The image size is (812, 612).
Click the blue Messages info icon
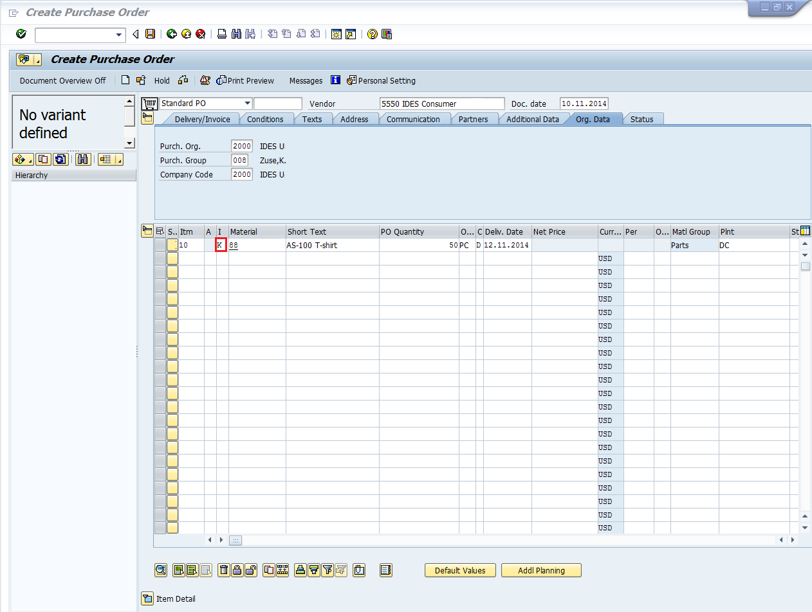(335, 80)
